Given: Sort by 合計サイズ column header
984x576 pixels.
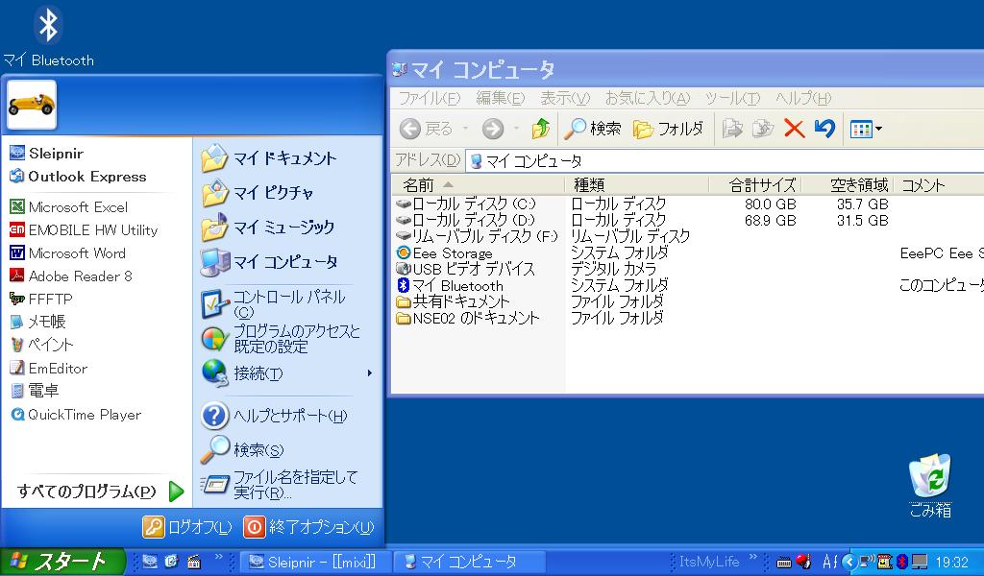Looking at the screenshot, I should pos(755,185).
